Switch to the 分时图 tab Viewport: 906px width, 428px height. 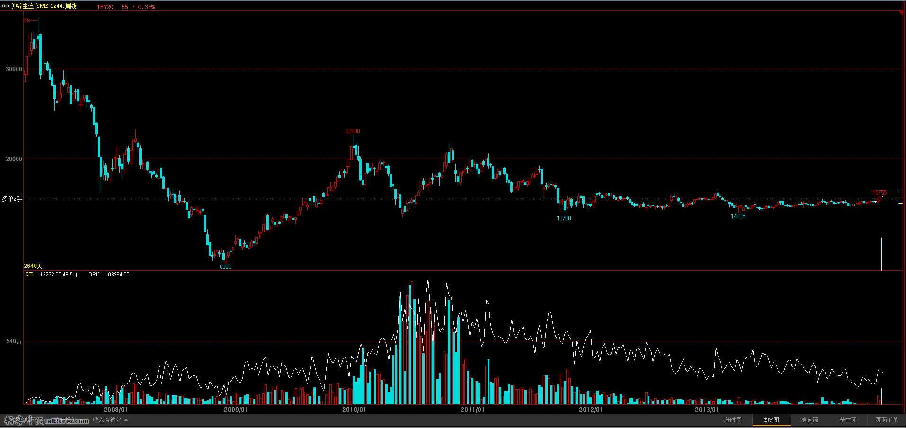click(733, 420)
